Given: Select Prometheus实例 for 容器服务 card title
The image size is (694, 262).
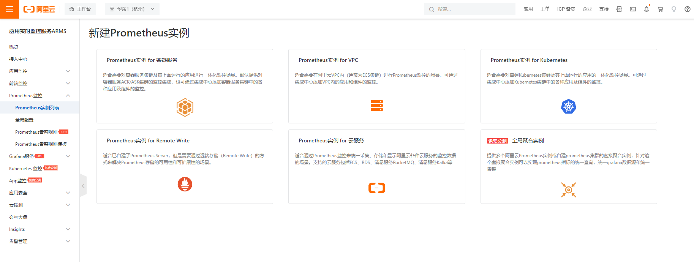Looking at the screenshot, I should (x=142, y=60).
